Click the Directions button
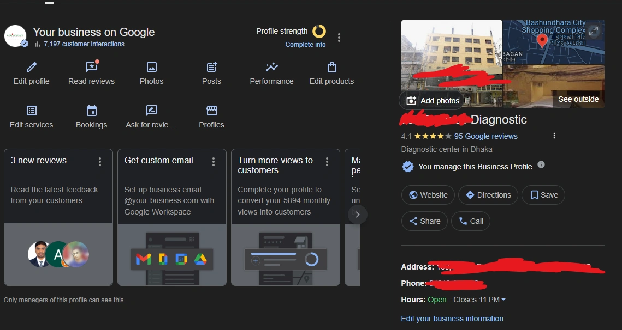Viewport: 622px width, 330px height. click(x=488, y=195)
